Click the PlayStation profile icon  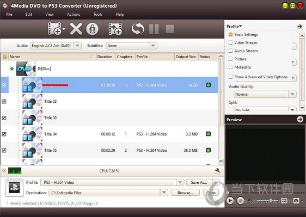[15, 188]
